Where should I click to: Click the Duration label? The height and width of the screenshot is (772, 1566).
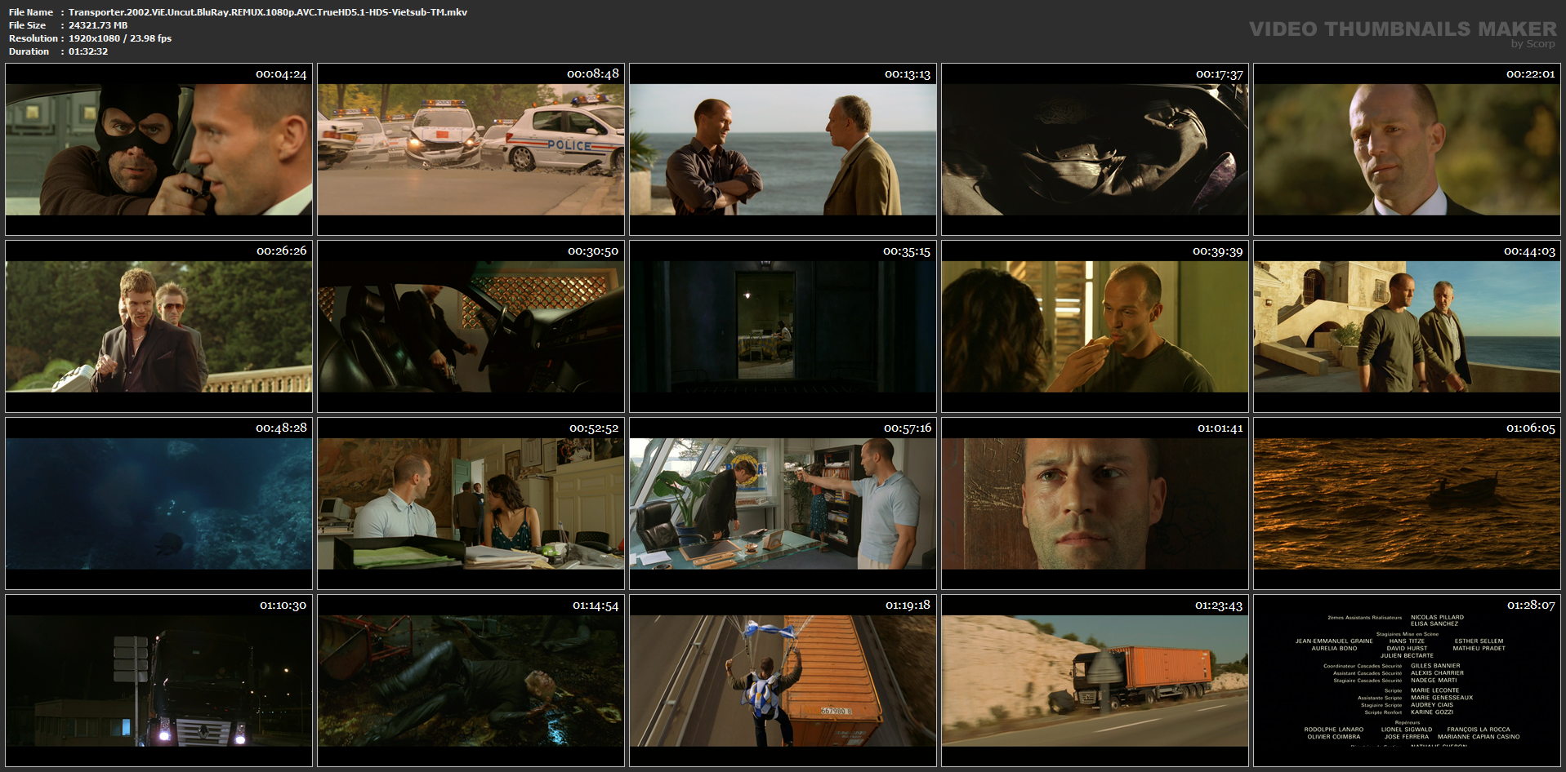tap(29, 51)
